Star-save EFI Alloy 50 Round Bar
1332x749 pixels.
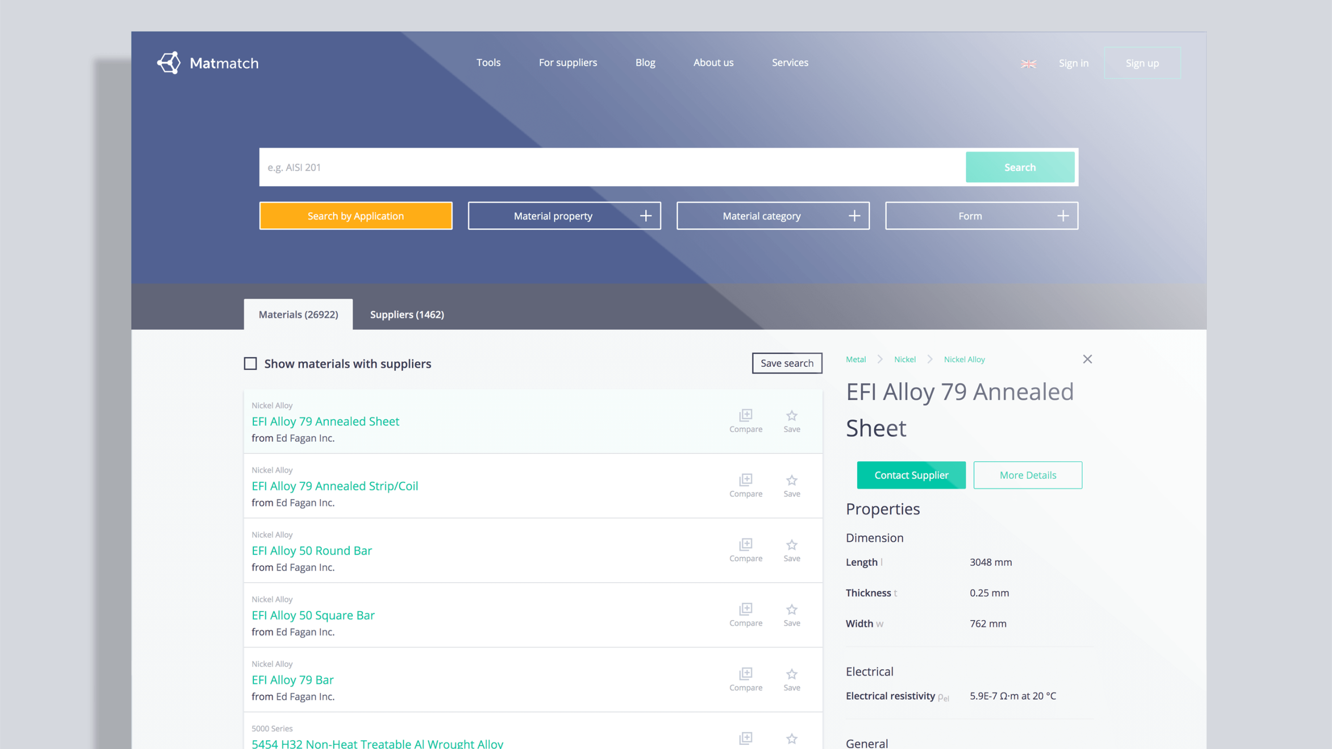tap(791, 550)
